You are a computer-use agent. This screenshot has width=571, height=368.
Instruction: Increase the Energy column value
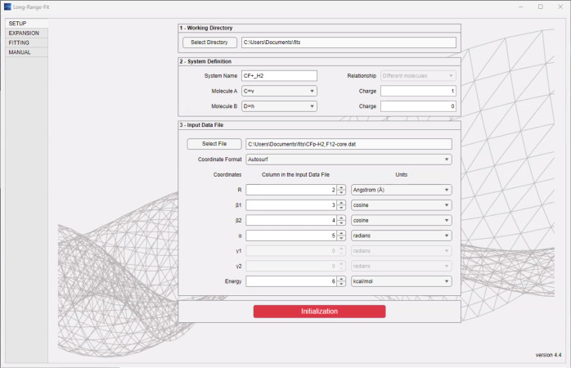coord(341,279)
